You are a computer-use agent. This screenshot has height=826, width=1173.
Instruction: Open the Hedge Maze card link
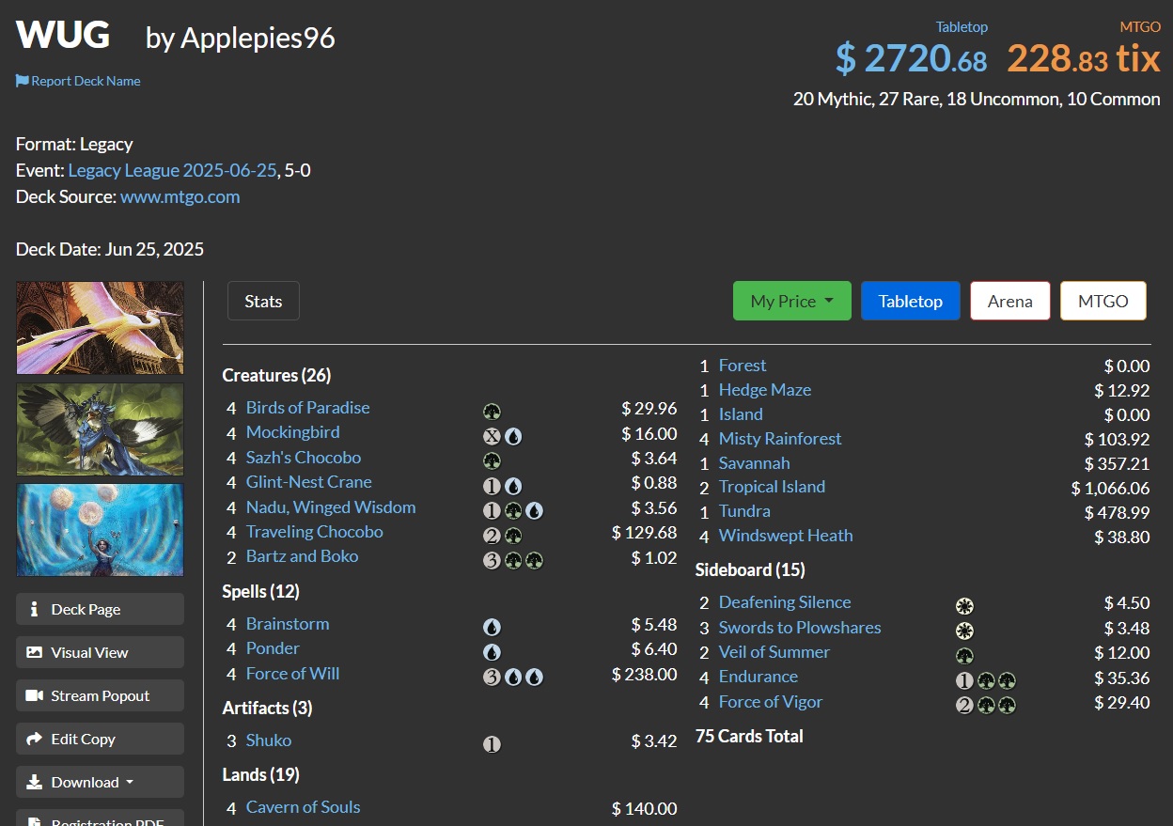[765, 389]
